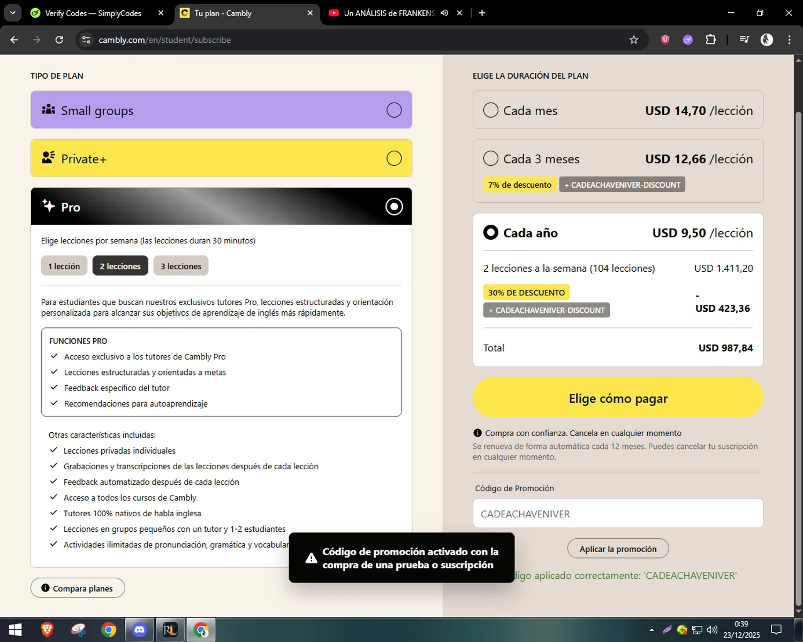Select the Private+ plan radio button
Viewport: 803px width, 642px height.
point(394,158)
